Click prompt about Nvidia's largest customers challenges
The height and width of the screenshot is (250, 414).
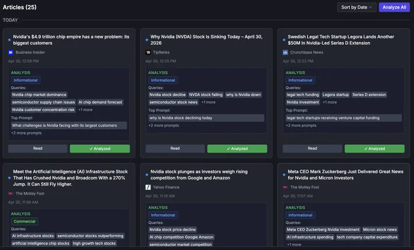(x=69, y=125)
